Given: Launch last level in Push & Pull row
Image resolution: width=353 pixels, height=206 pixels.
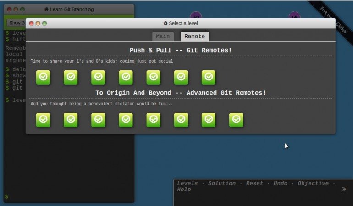Looking at the screenshot, I should pos(208,77).
